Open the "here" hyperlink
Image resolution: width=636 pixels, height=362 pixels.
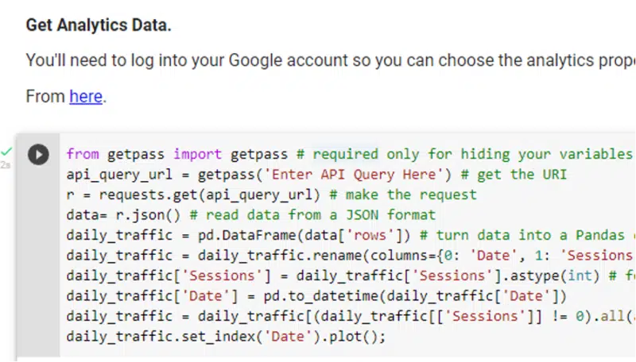86,97
